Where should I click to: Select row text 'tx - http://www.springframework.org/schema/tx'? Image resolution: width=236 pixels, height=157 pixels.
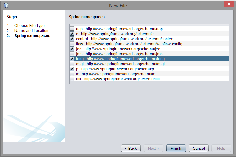tap(115, 74)
